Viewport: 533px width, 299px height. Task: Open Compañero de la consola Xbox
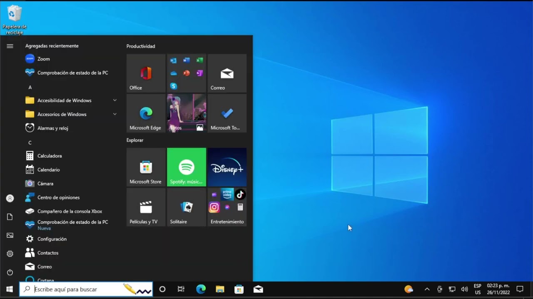tap(71, 211)
